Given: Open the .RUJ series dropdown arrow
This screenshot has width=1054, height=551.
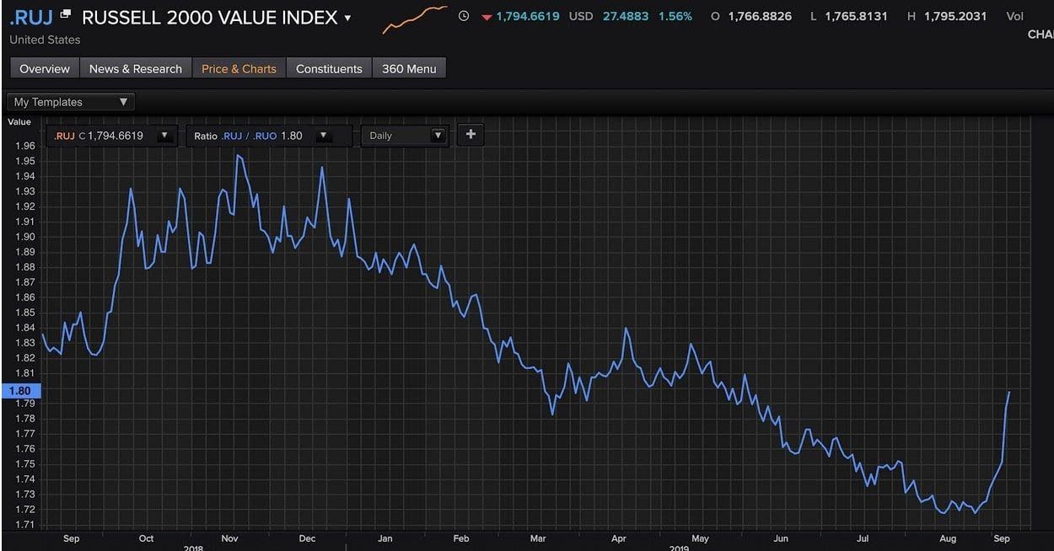Looking at the screenshot, I should tap(164, 135).
